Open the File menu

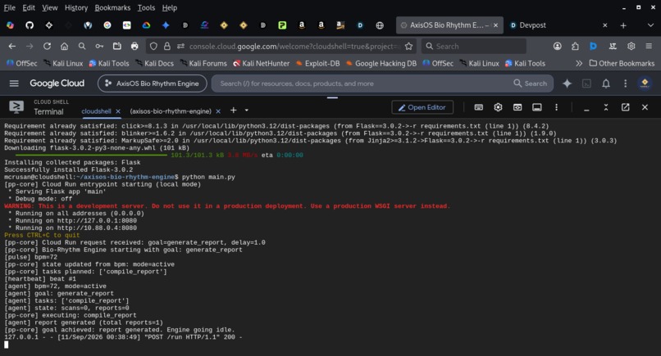(x=9, y=7)
